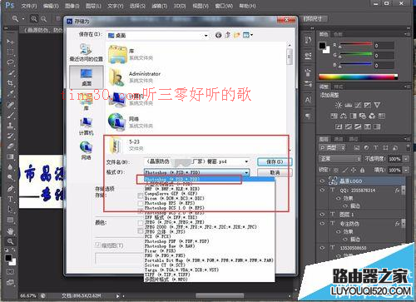Filter layers by type (T icon)
Image resolution: width=416 pixels, height=302 pixels.
pyautogui.click(x=375, y=148)
